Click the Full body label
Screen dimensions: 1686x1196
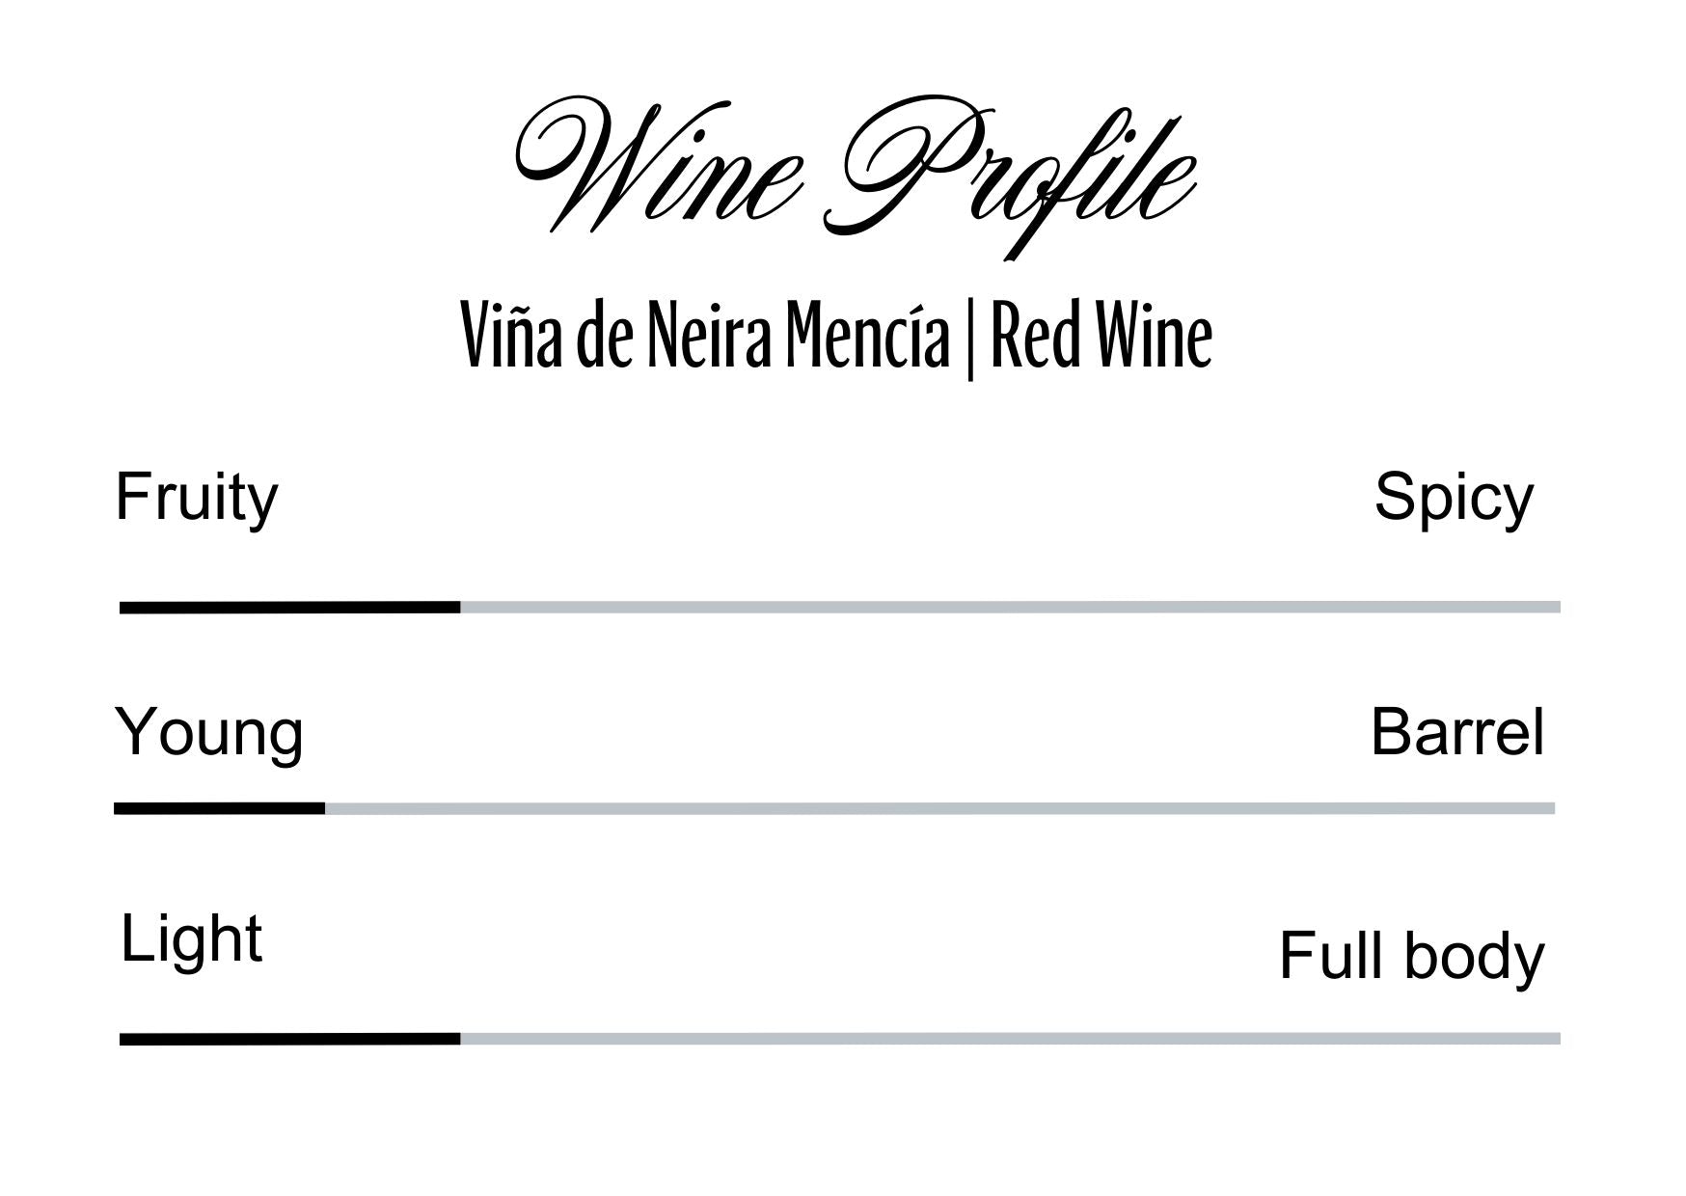(1411, 956)
